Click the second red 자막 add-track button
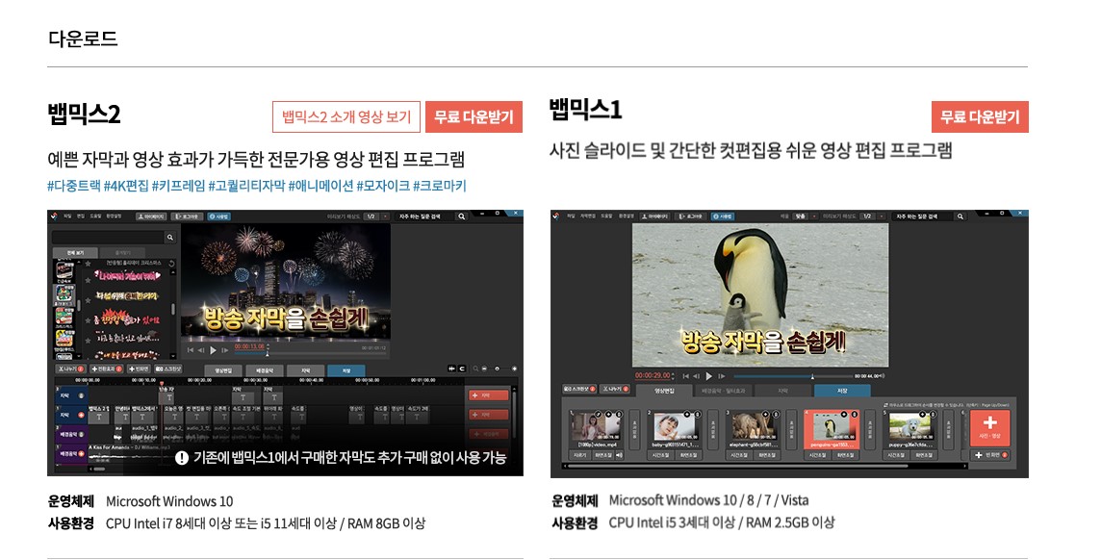Screen dimensions: 1101x560 coord(488,414)
